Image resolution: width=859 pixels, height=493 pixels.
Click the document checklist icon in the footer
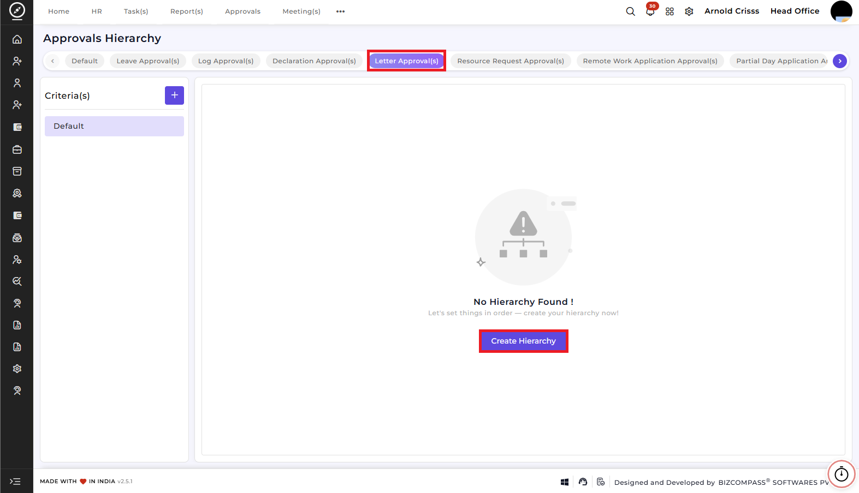pyautogui.click(x=601, y=482)
